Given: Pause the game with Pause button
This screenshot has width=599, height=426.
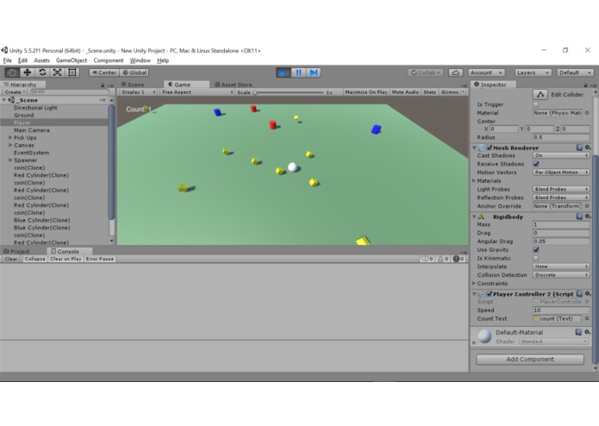Looking at the screenshot, I should coord(298,72).
